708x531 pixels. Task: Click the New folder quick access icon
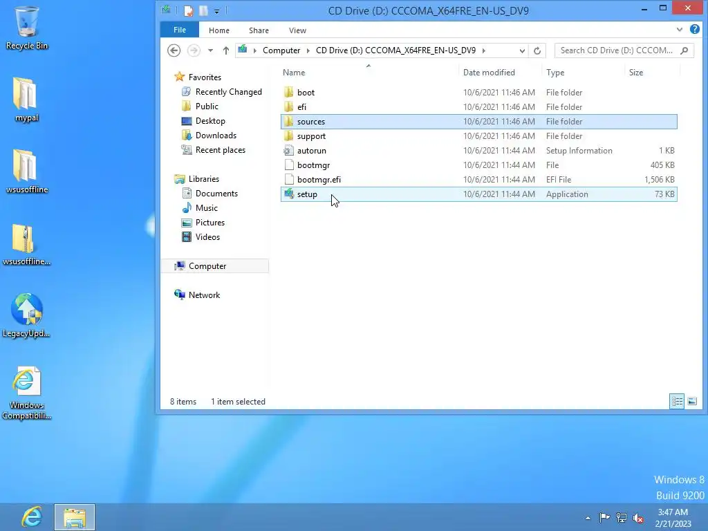(204, 10)
